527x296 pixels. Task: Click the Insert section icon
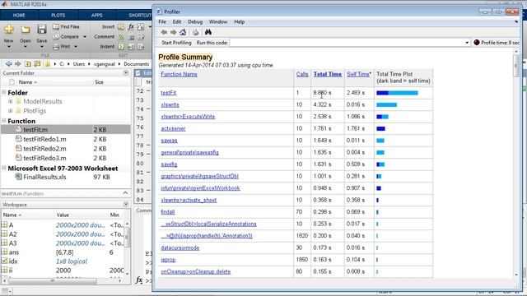pos(121,27)
